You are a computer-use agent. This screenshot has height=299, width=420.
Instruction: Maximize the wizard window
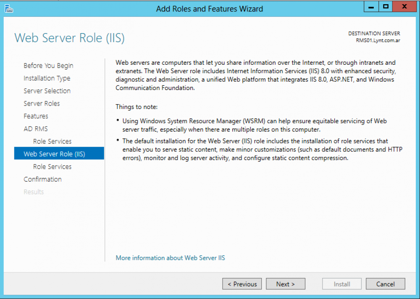386,7
